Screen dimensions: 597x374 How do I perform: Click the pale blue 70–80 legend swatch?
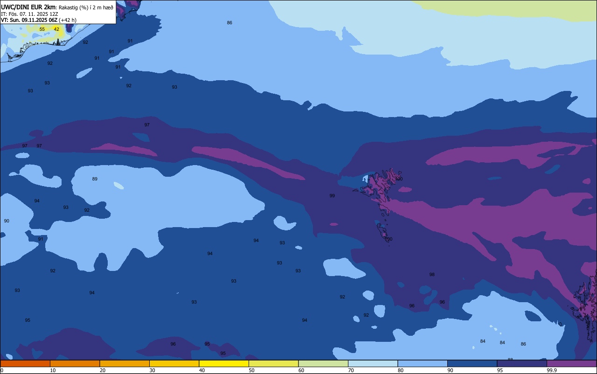click(373, 363)
